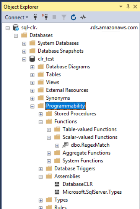Image resolution: width=140 pixels, height=209 pixels.
Task: Select the Database Snapshots label
Action: pos(61,51)
